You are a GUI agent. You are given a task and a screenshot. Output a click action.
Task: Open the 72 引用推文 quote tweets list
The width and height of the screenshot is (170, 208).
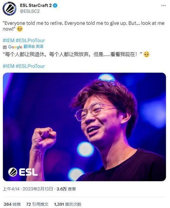(x=37, y=204)
